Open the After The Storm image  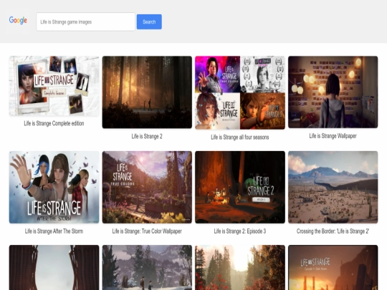click(x=54, y=187)
